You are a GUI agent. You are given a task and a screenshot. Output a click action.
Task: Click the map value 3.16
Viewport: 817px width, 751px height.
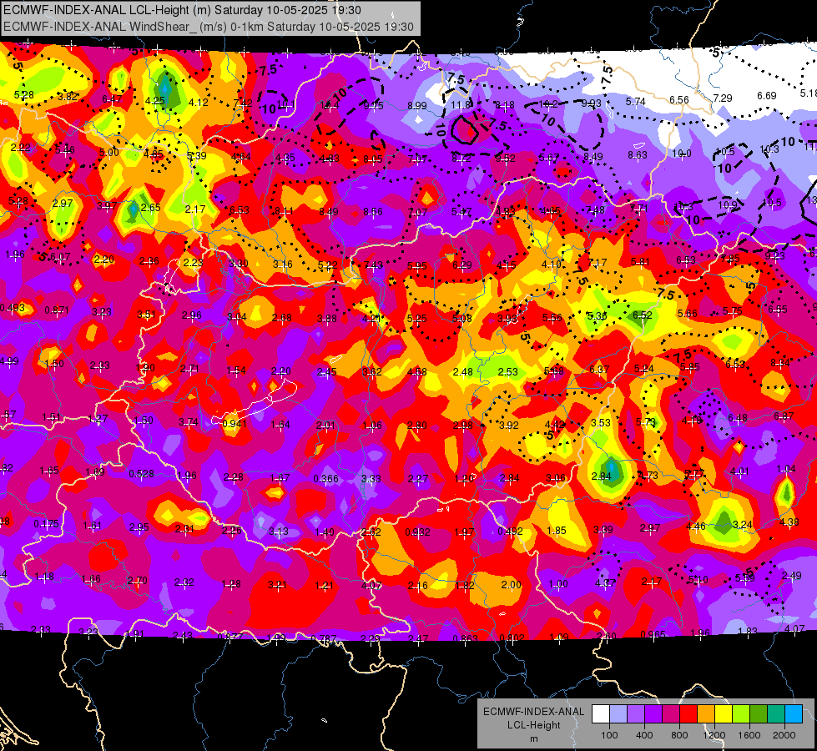point(283,265)
